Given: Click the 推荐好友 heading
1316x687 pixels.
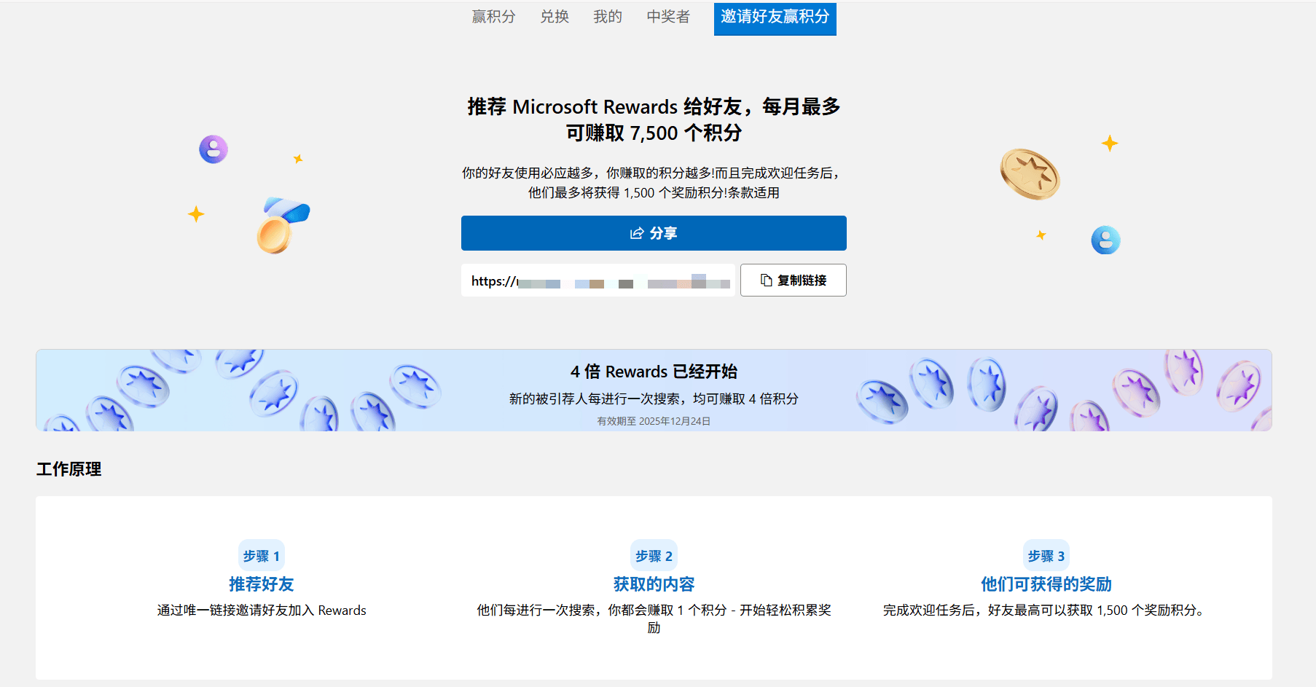Looking at the screenshot, I should tap(261, 584).
